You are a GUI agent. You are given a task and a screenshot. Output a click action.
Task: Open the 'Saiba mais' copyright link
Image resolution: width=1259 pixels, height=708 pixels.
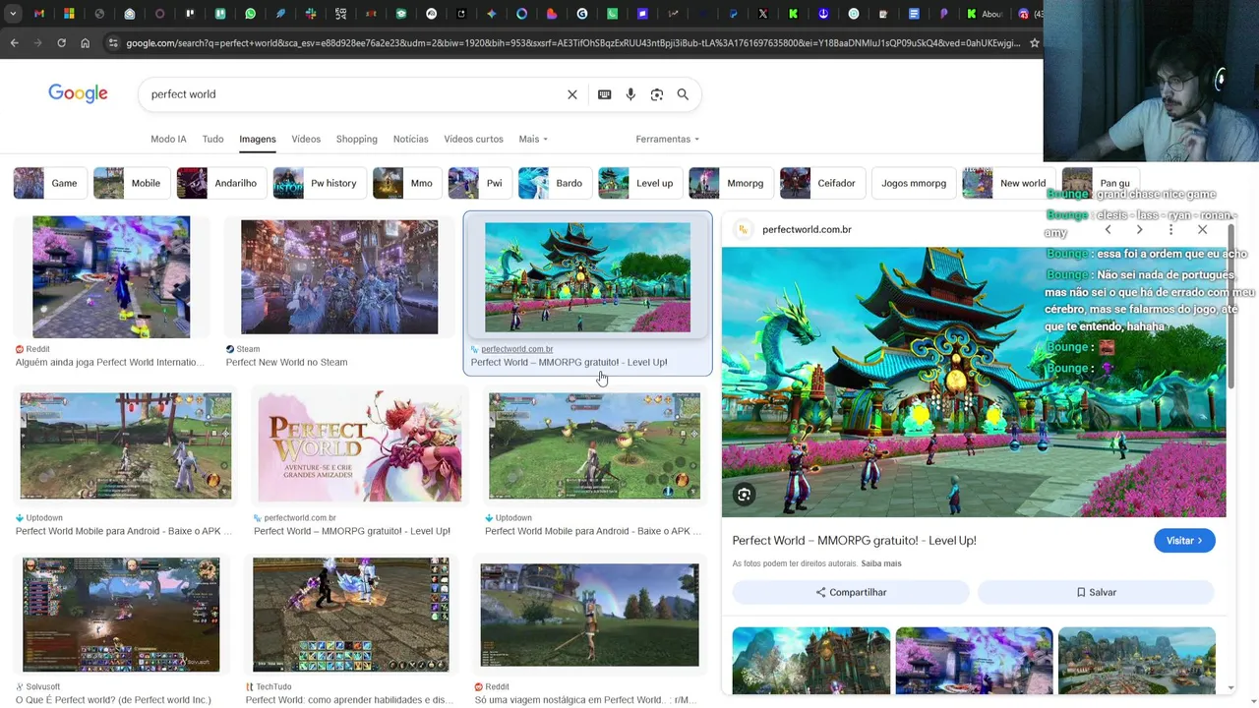(881, 563)
